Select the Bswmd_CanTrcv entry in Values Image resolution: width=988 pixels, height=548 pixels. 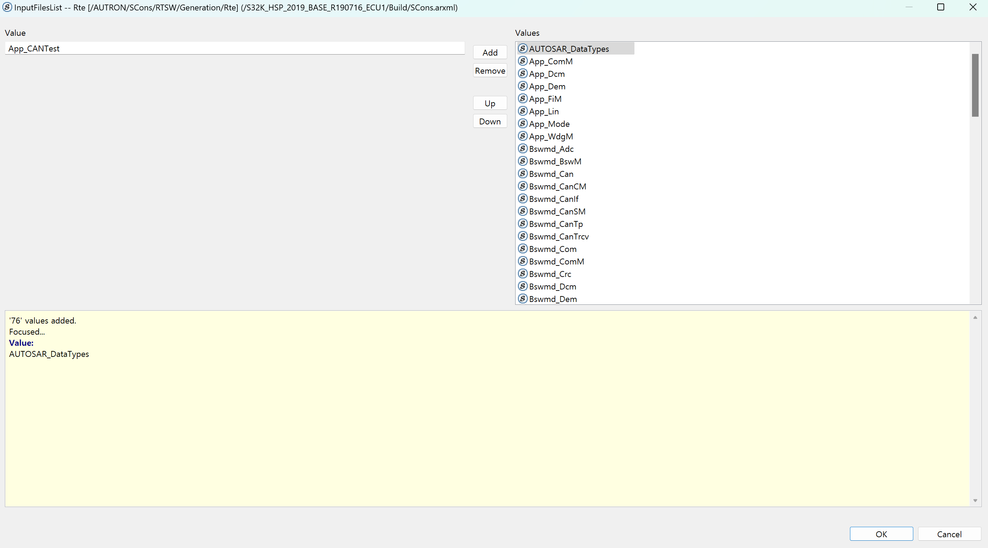pos(559,237)
